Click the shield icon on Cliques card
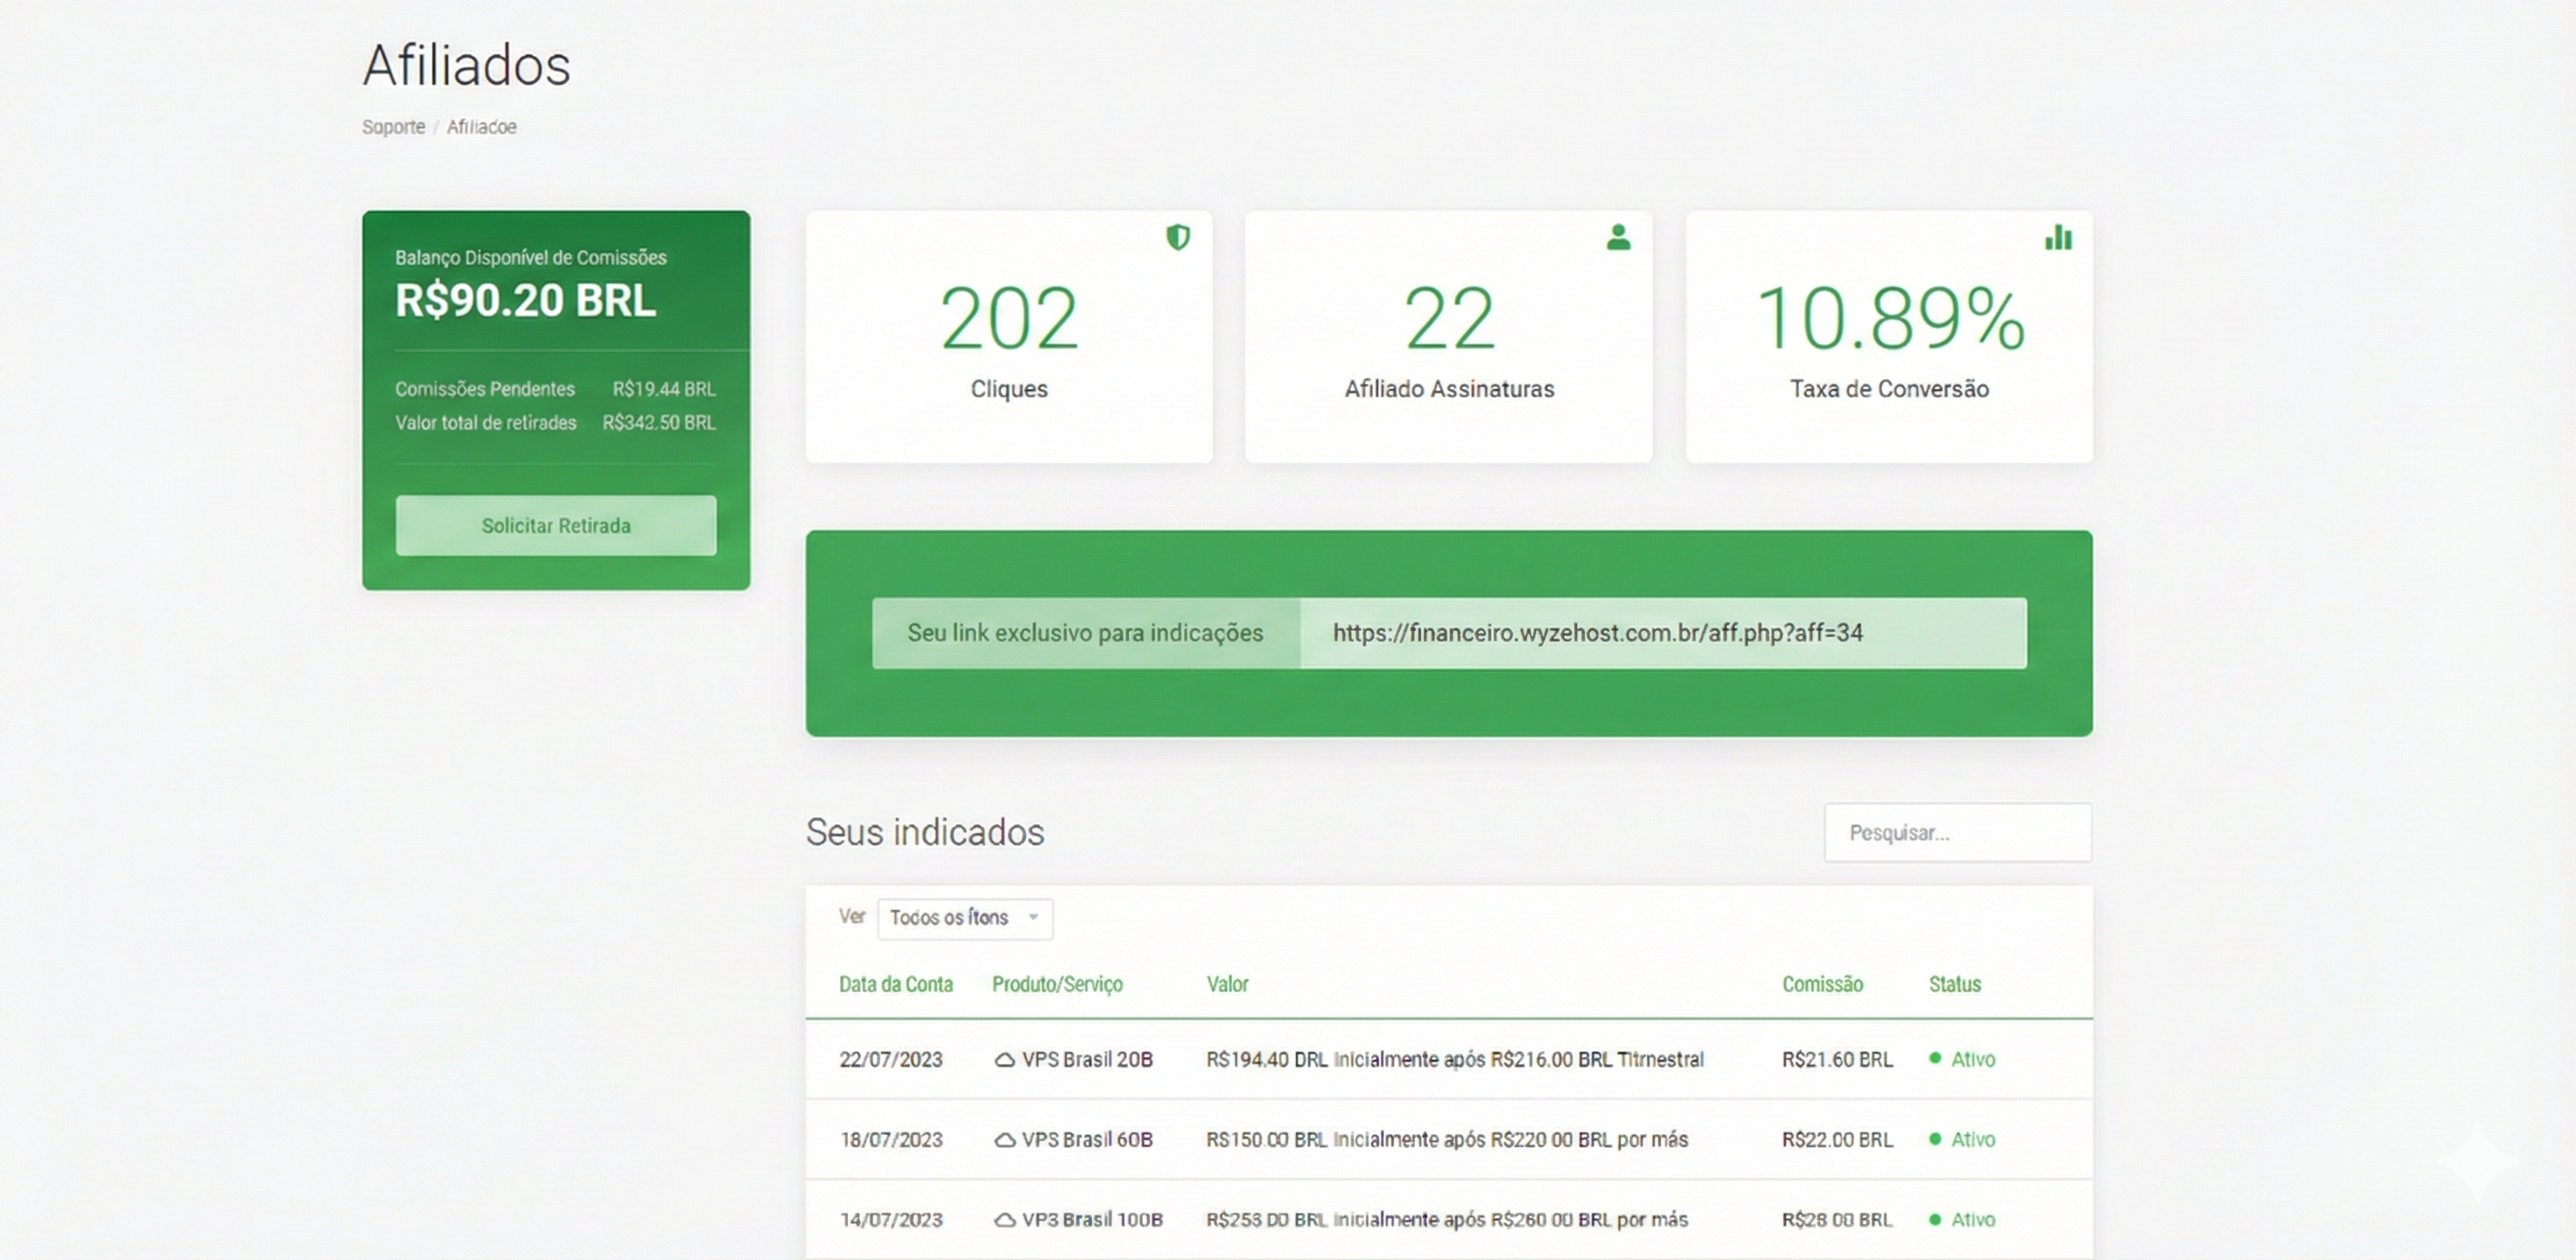Viewport: 2576px width, 1260px height. [1178, 237]
